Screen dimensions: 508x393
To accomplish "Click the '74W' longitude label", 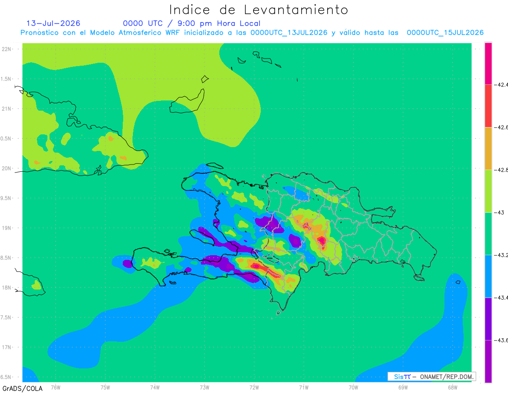I will pos(155,387).
